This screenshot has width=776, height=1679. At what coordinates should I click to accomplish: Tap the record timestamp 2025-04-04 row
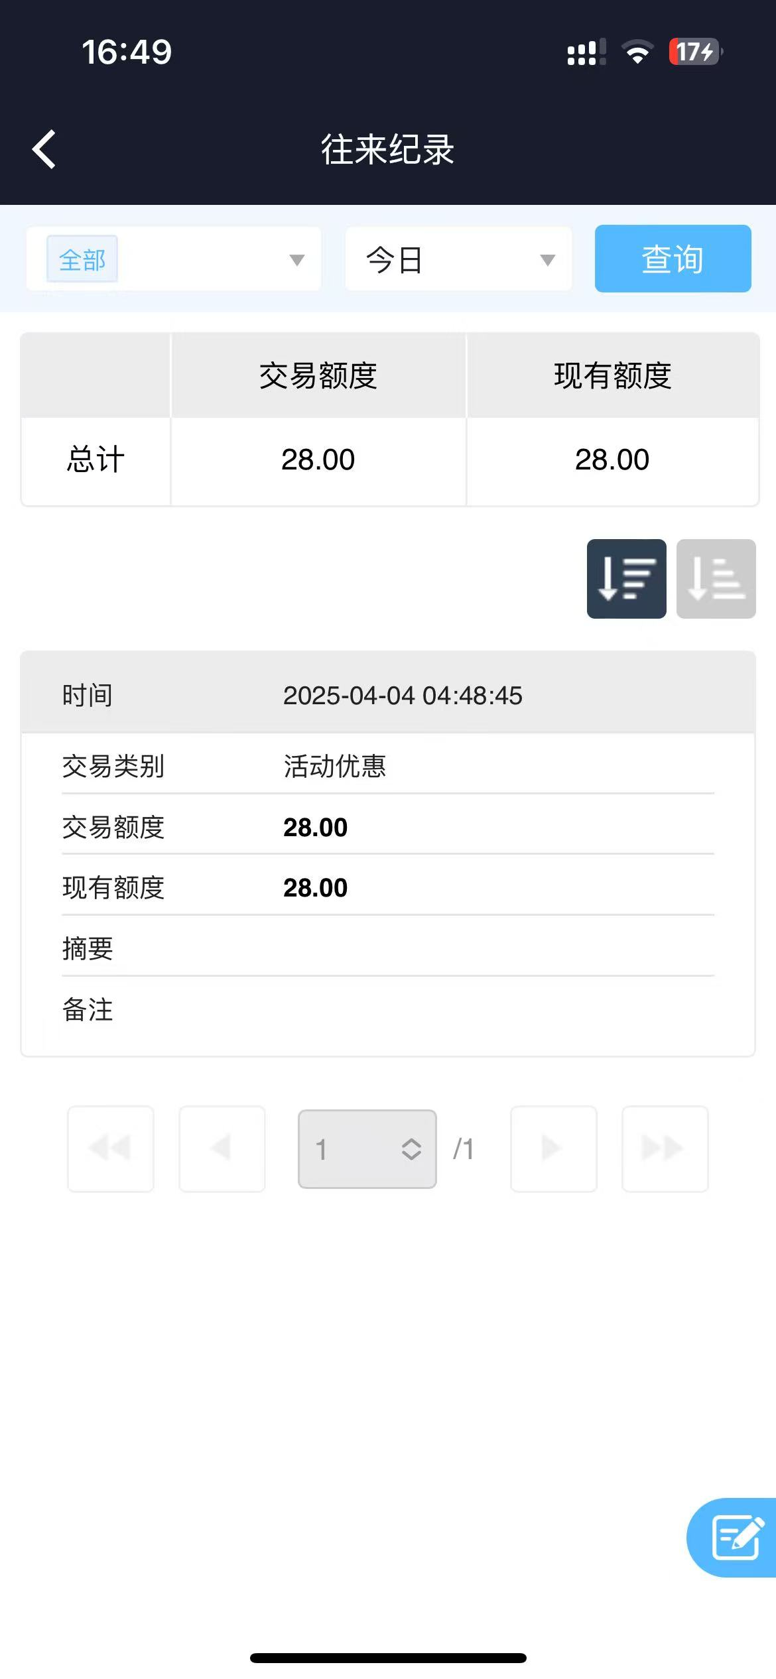click(402, 696)
